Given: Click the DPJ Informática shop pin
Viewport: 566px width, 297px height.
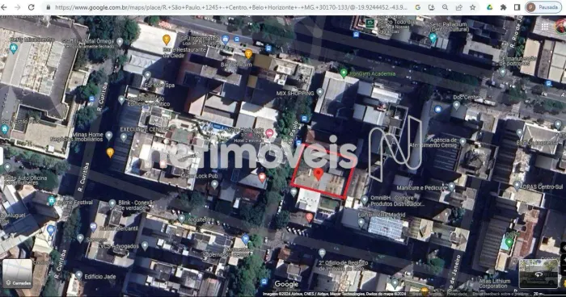Looking at the screenshot, I should tap(226, 39).
